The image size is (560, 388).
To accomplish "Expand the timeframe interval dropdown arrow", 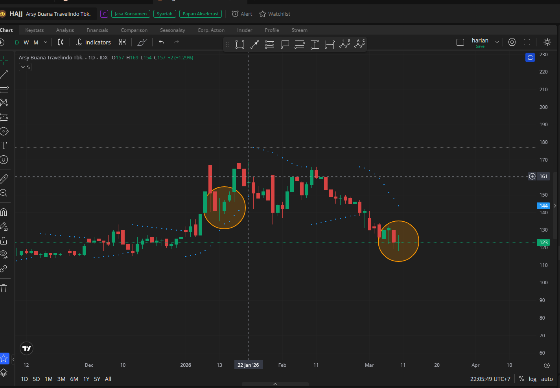I will click(x=46, y=42).
